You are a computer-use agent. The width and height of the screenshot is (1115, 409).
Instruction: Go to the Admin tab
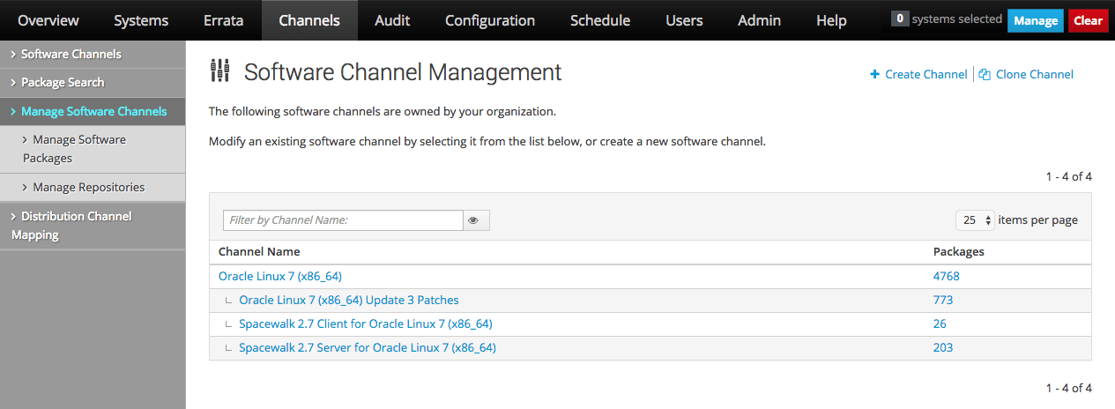(x=759, y=20)
